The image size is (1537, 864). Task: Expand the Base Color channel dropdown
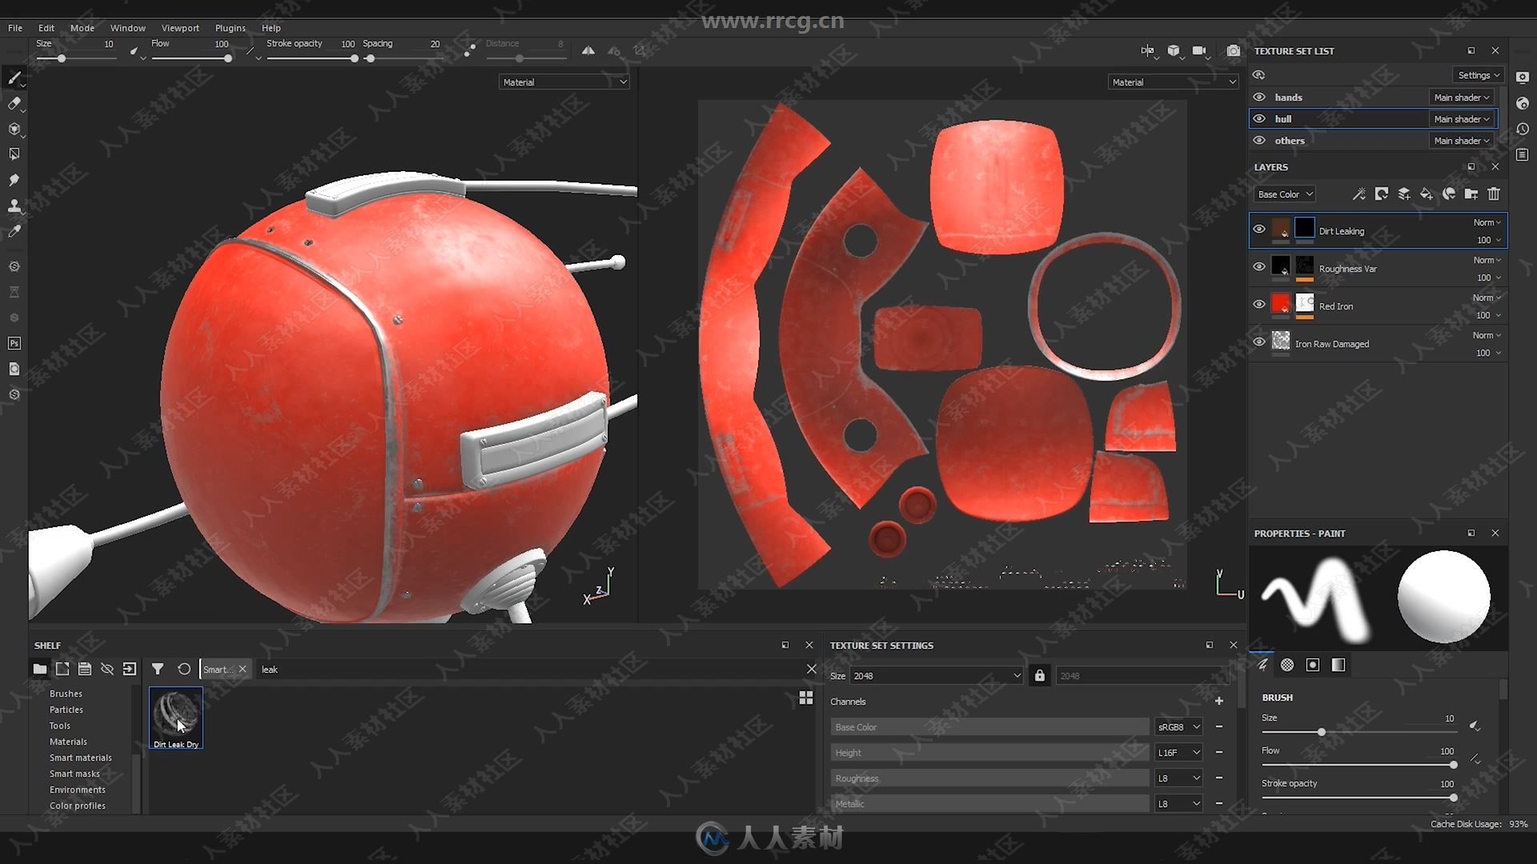(1175, 726)
